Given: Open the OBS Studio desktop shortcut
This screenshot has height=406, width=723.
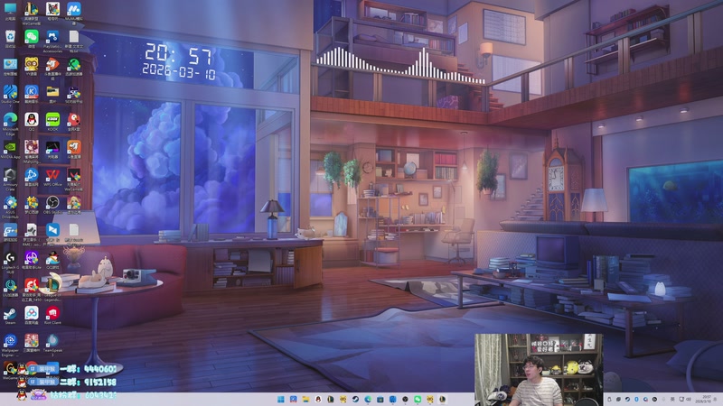Looking at the screenshot, I should [x=52, y=205].
